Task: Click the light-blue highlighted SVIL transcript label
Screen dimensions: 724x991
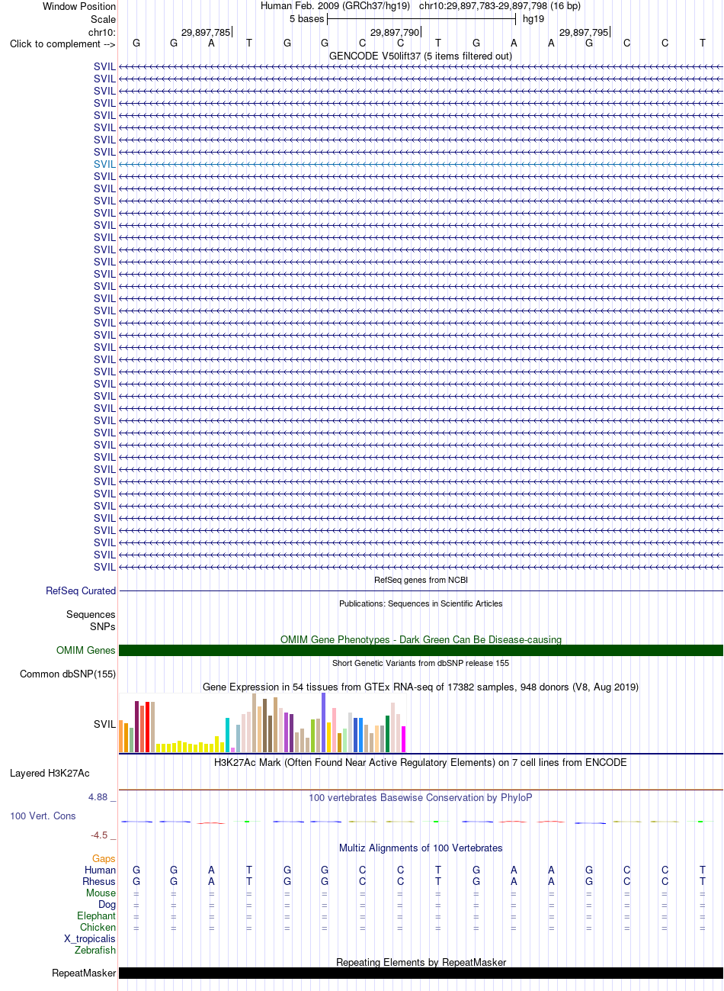Action: click(105, 164)
